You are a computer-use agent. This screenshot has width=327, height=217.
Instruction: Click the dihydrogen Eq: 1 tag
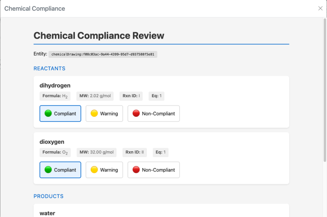pyautogui.click(x=156, y=96)
